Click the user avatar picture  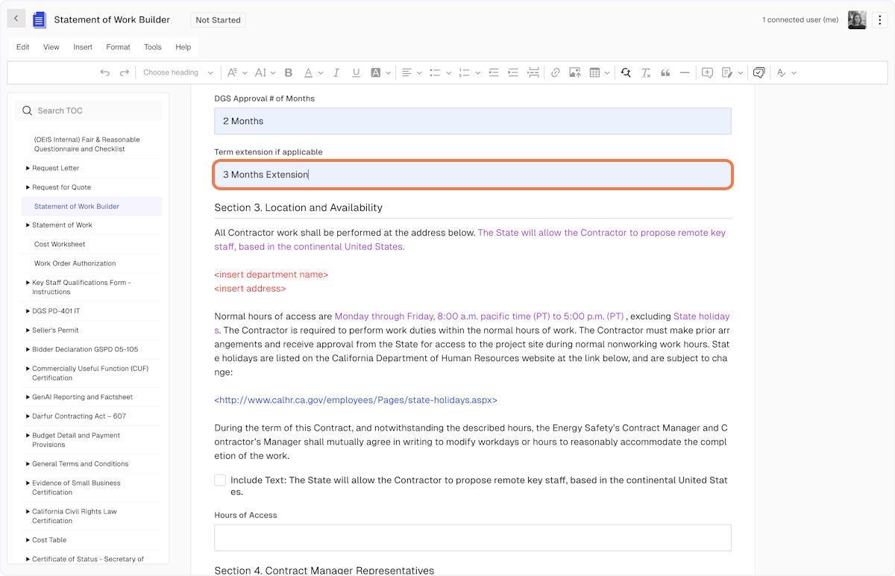point(857,20)
